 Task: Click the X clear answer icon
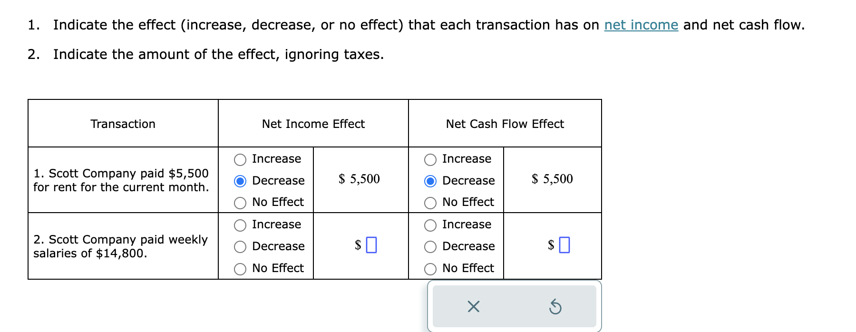click(474, 307)
